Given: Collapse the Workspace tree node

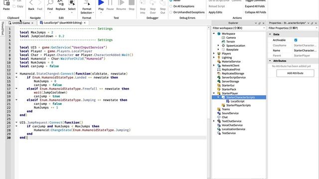Looking at the screenshot, I should click(x=214, y=34).
